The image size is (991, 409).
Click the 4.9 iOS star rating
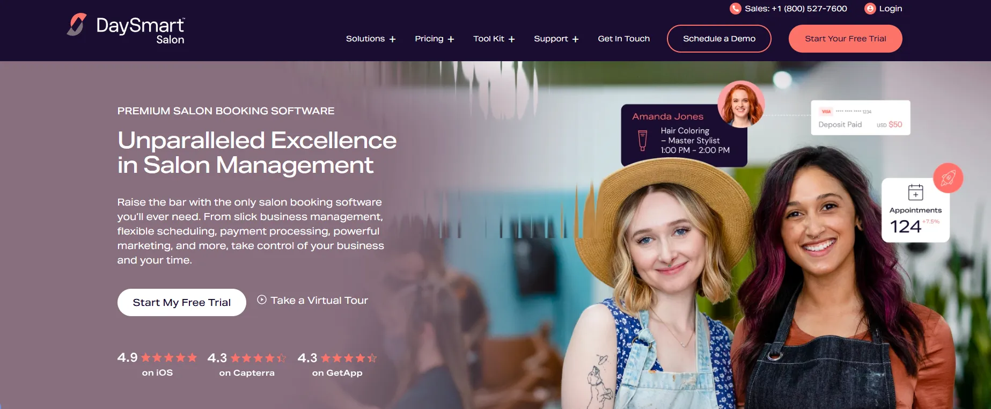169,357
